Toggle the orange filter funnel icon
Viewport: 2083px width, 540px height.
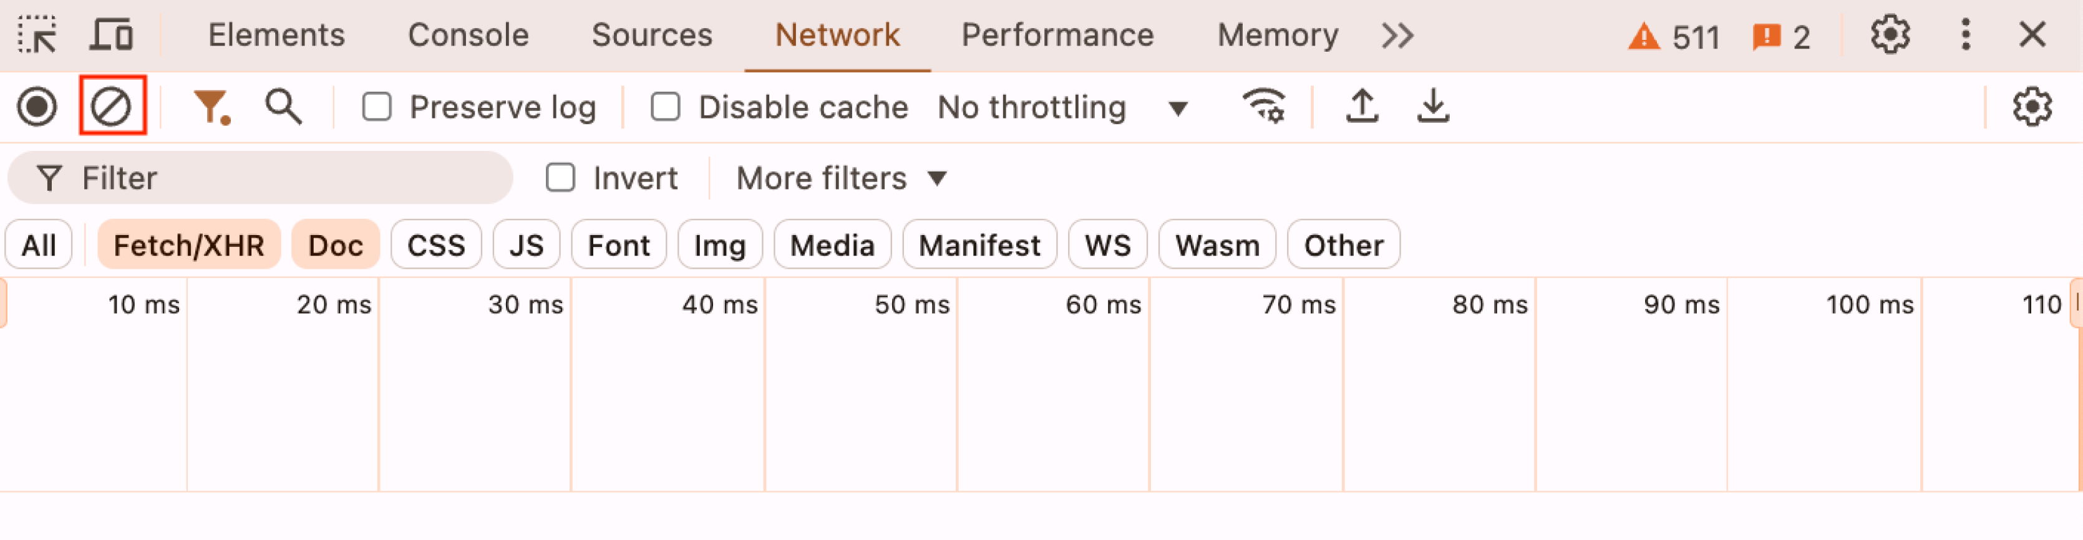pyautogui.click(x=212, y=107)
